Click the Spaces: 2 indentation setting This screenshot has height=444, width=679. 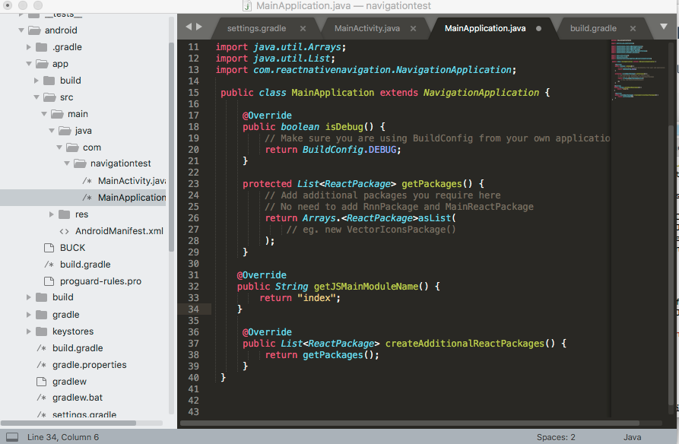556,437
